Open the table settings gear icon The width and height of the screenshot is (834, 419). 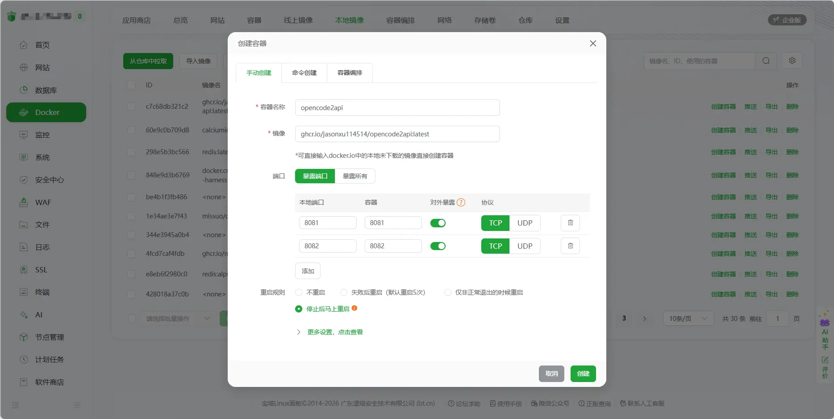click(792, 61)
